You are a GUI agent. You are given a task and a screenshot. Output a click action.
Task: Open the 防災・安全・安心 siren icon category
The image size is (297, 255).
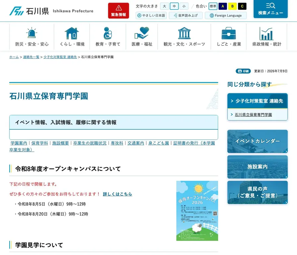(x=32, y=37)
